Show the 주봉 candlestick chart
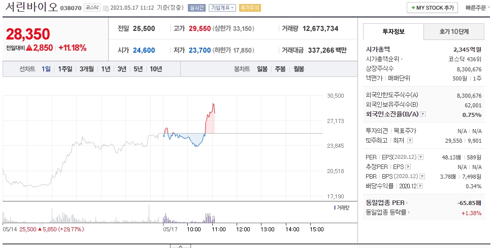 280,69
